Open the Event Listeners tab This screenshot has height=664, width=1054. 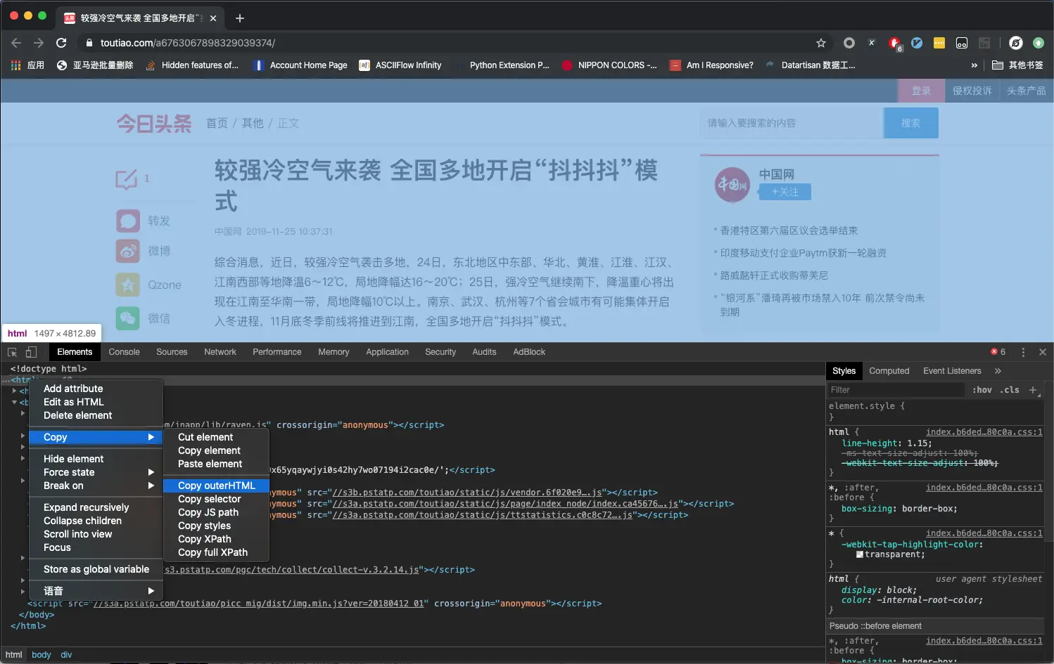(952, 371)
